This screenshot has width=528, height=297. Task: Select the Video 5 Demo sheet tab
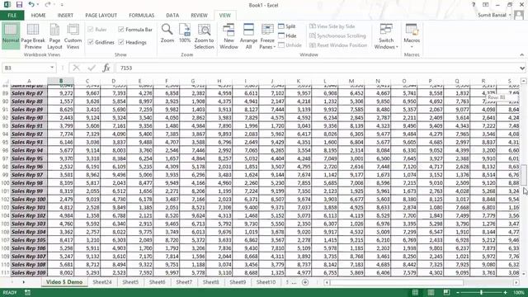point(64,282)
